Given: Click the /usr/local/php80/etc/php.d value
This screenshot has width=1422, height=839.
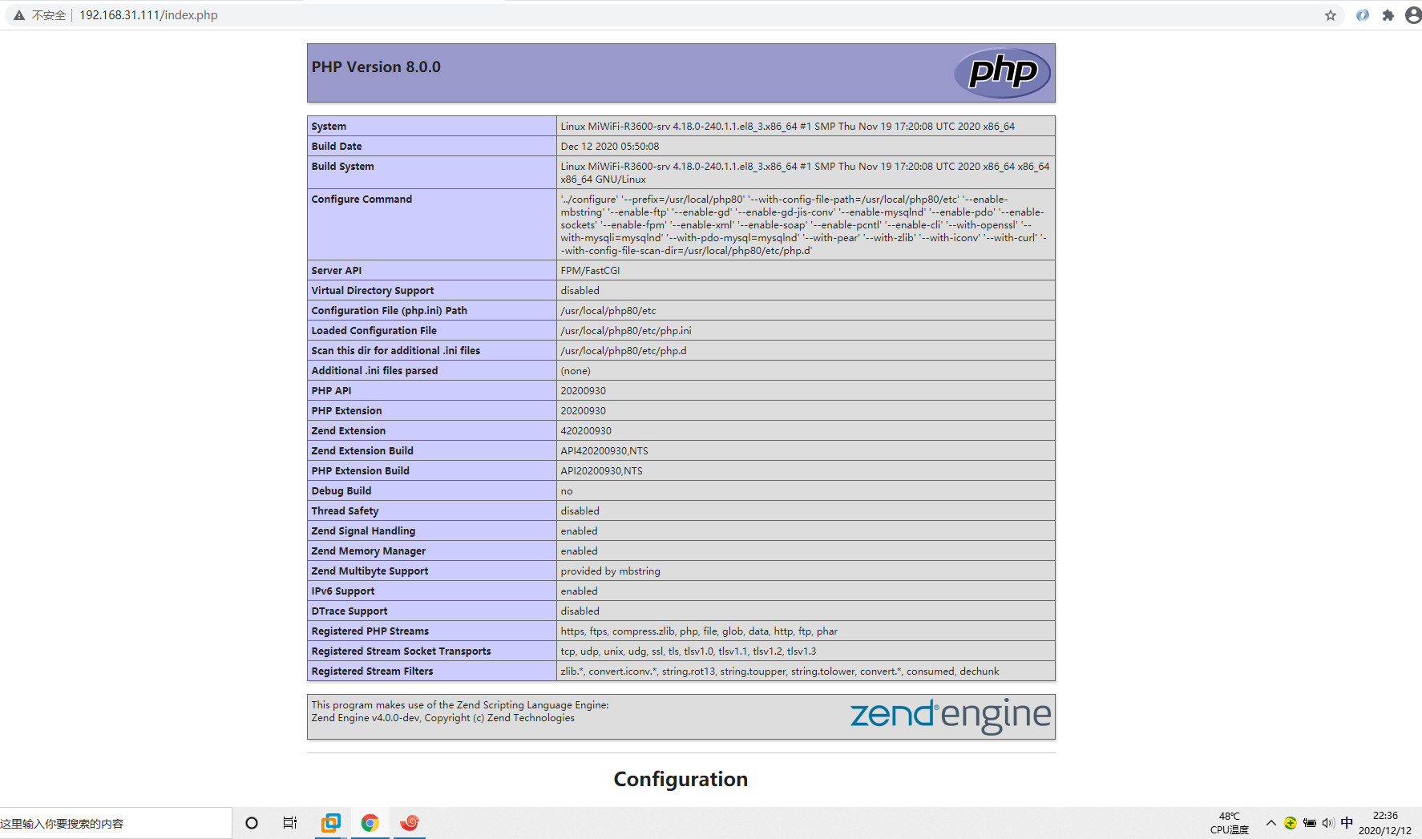Looking at the screenshot, I should 624,351.
